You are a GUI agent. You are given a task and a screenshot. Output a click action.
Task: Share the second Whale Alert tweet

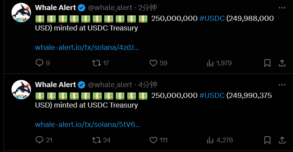click(x=282, y=140)
